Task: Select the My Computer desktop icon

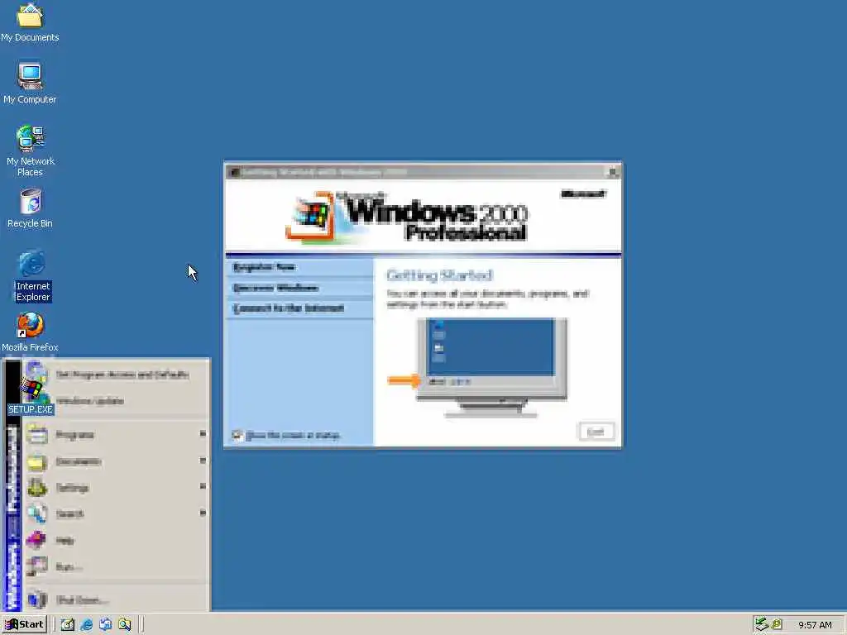Action: (30, 84)
